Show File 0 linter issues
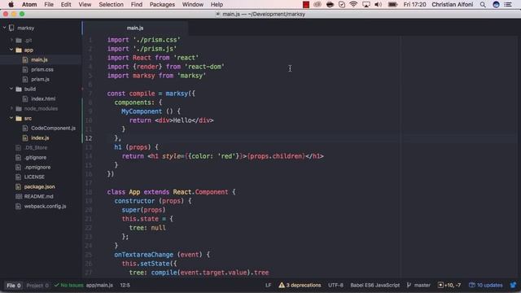Viewport: 521px width, 293px height. point(14,286)
